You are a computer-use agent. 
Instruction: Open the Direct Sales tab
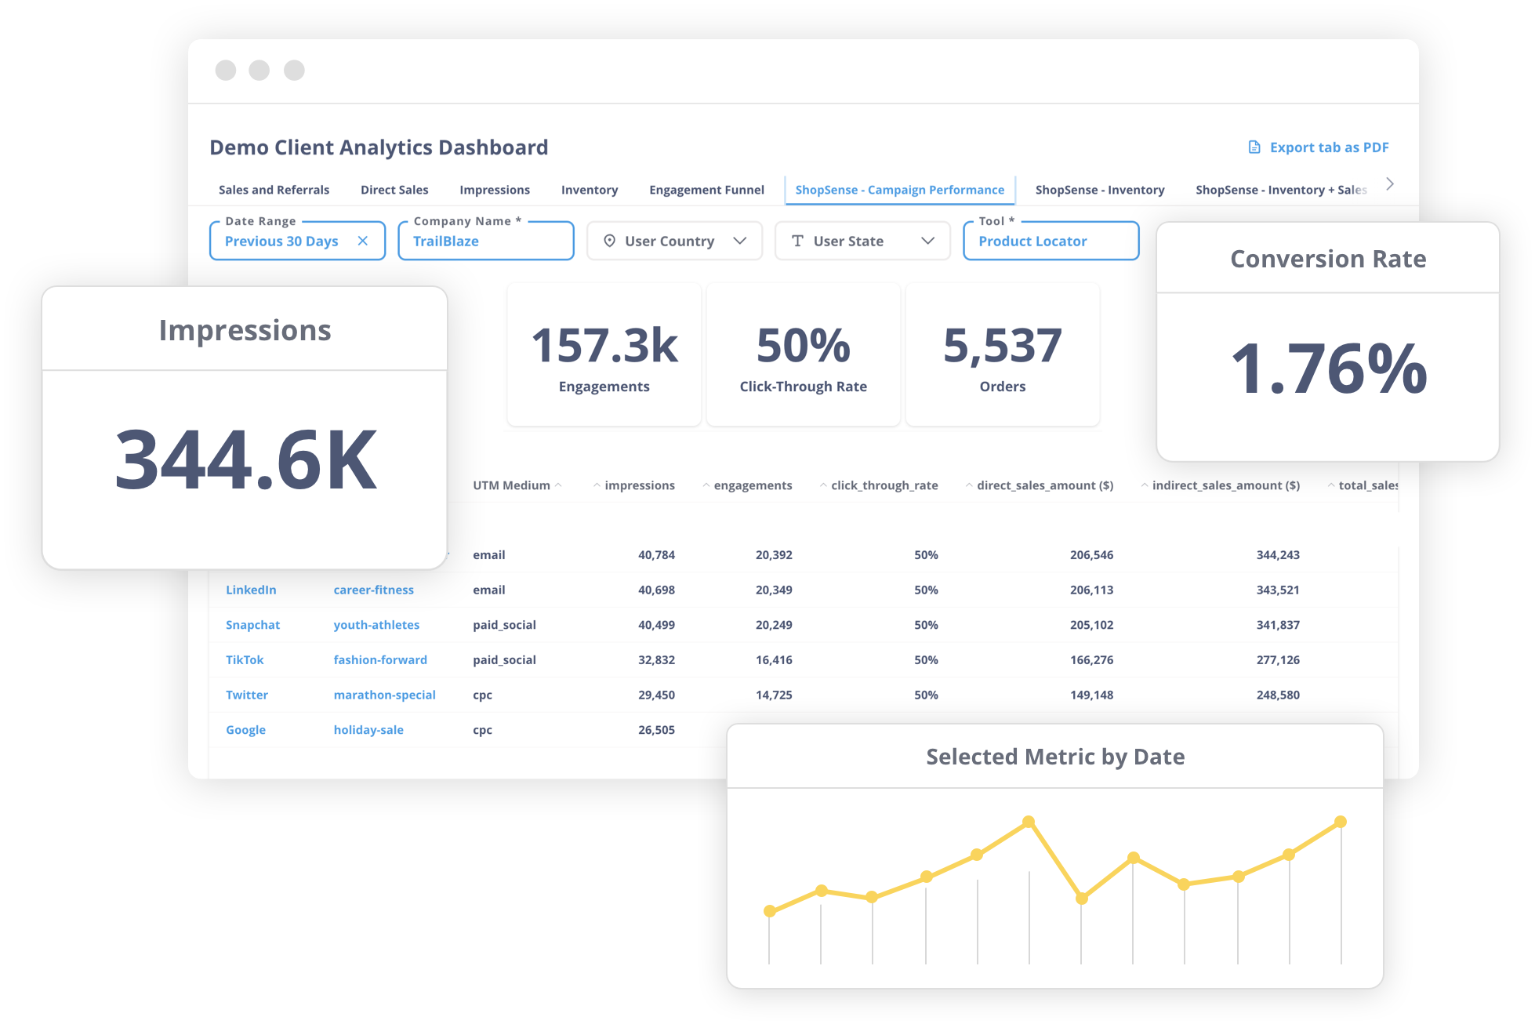tap(394, 190)
